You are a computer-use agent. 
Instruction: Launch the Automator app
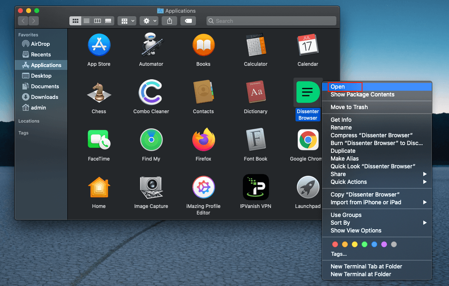coord(151,45)
